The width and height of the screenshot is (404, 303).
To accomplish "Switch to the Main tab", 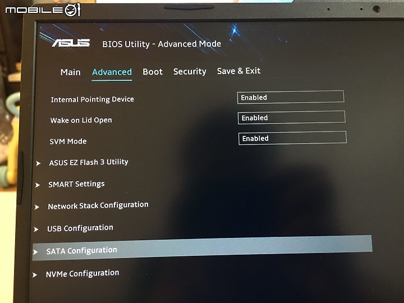I will pos(70,72).
